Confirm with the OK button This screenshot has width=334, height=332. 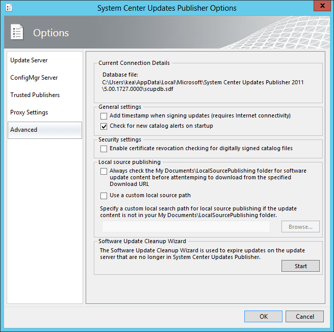pos(263,317)
